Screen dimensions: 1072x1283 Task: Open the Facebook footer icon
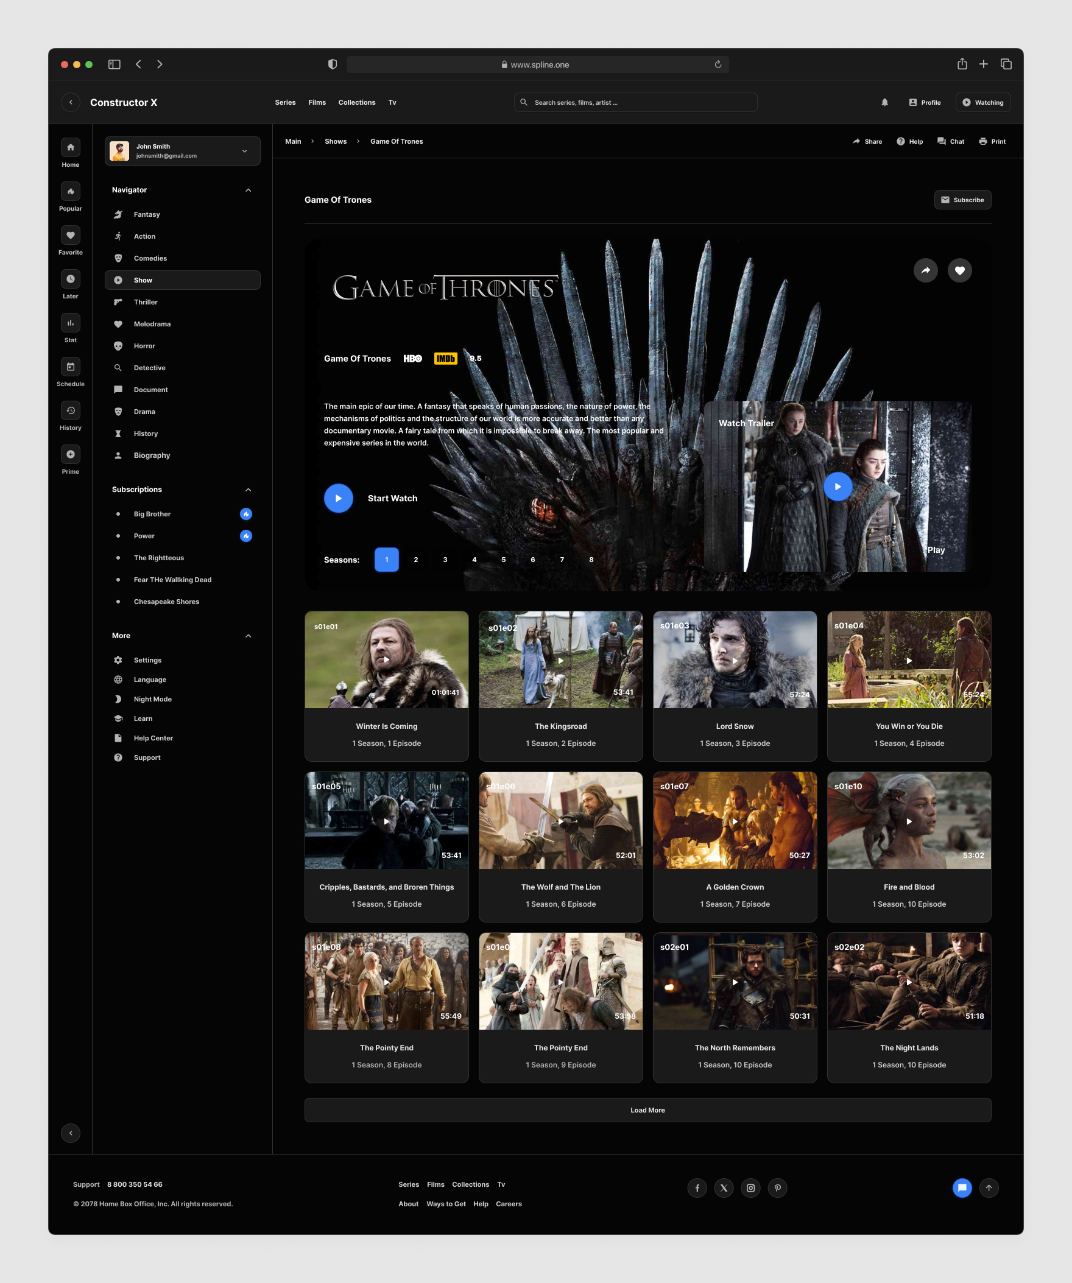point(697,1187)
